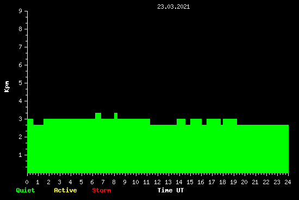
Task: Click the red Storm legend label
Action: click(x=102, y=190)
